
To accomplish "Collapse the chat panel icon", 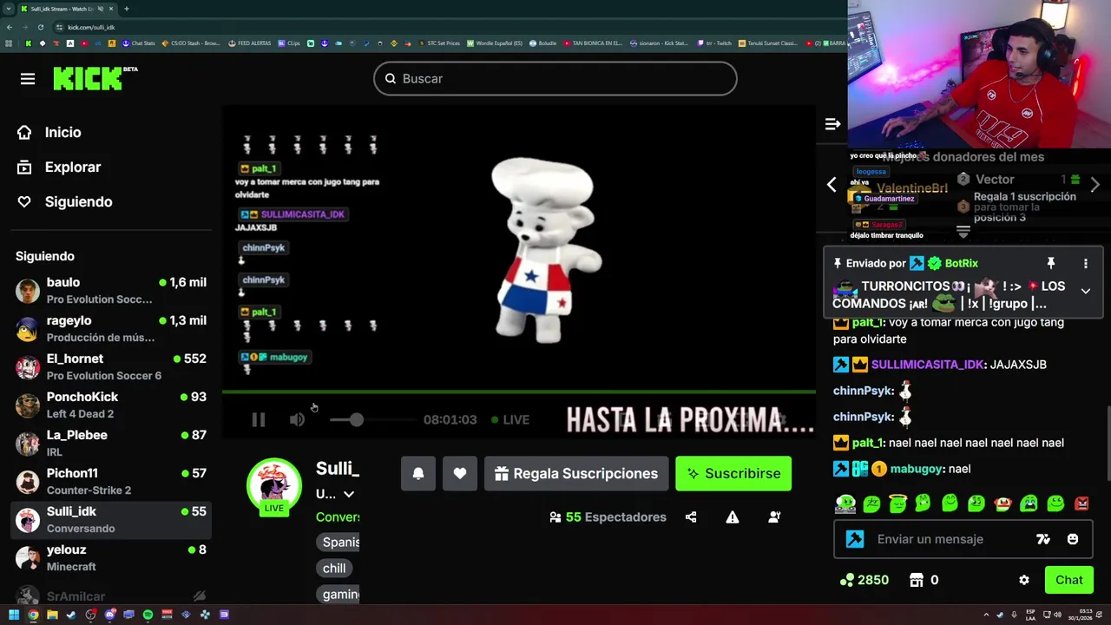I will 832,125.
